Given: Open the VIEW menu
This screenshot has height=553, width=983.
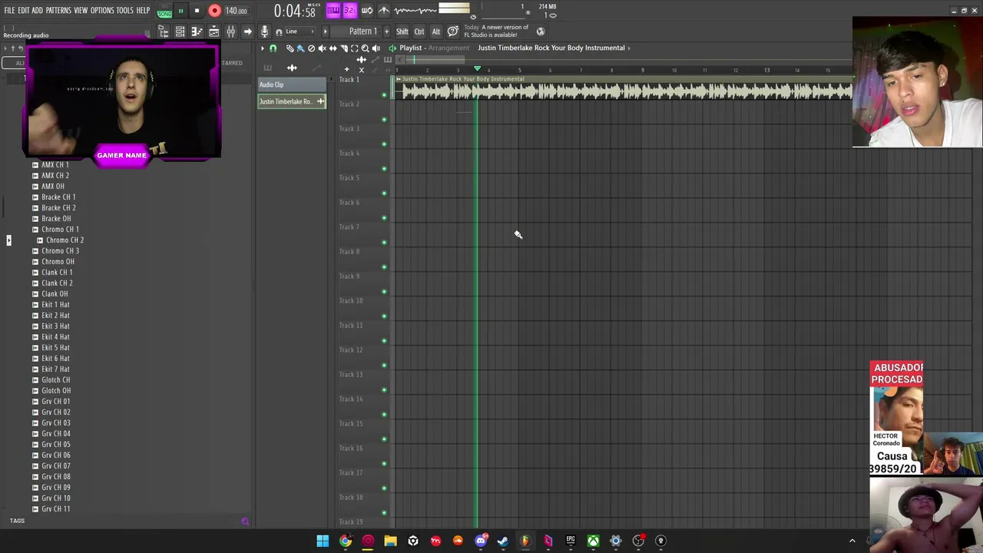Looking at the screenshot, I should [x=81, y=11].
